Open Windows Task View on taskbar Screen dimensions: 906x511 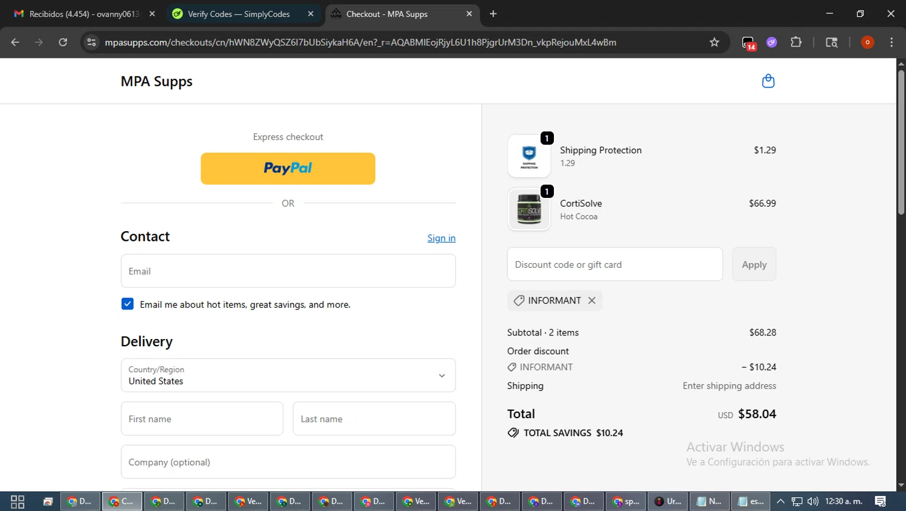point(18,501)
